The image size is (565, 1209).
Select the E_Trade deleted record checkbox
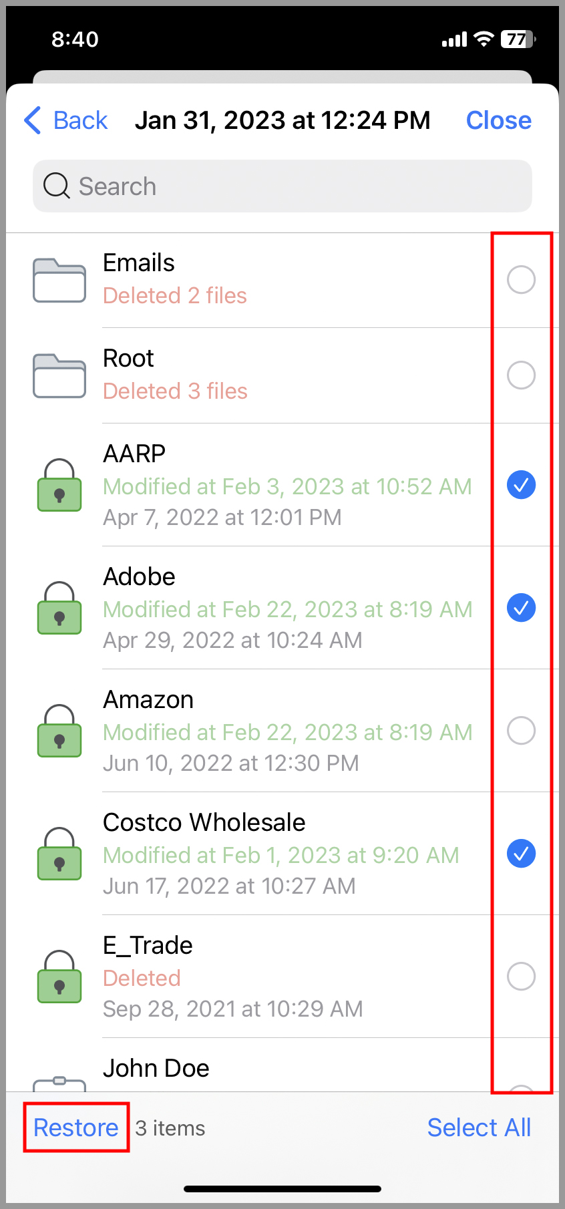click(x=521, y=977)
